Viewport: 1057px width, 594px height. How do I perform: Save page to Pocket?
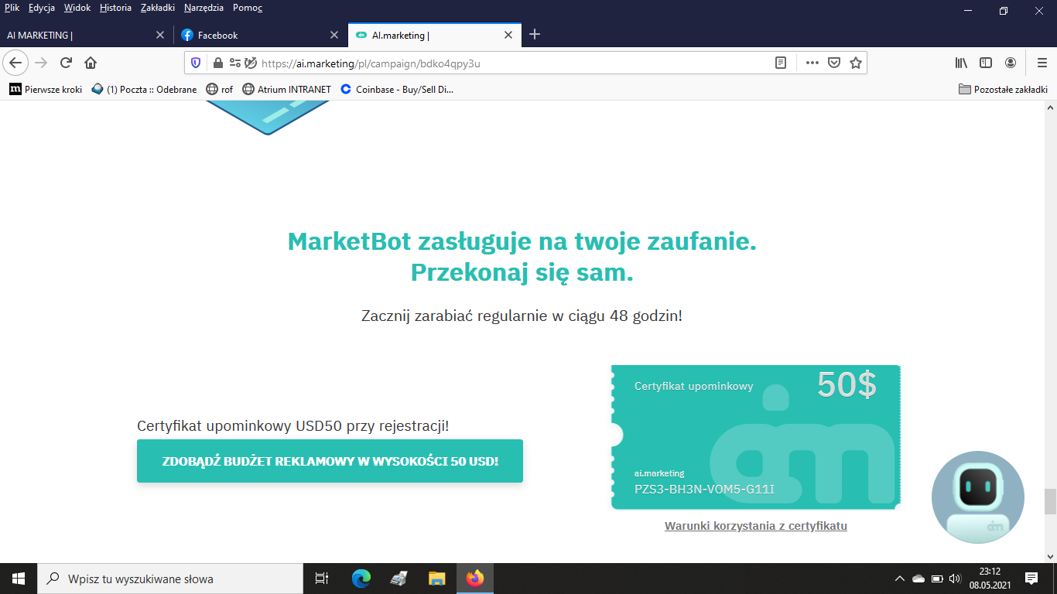[834, 63]
